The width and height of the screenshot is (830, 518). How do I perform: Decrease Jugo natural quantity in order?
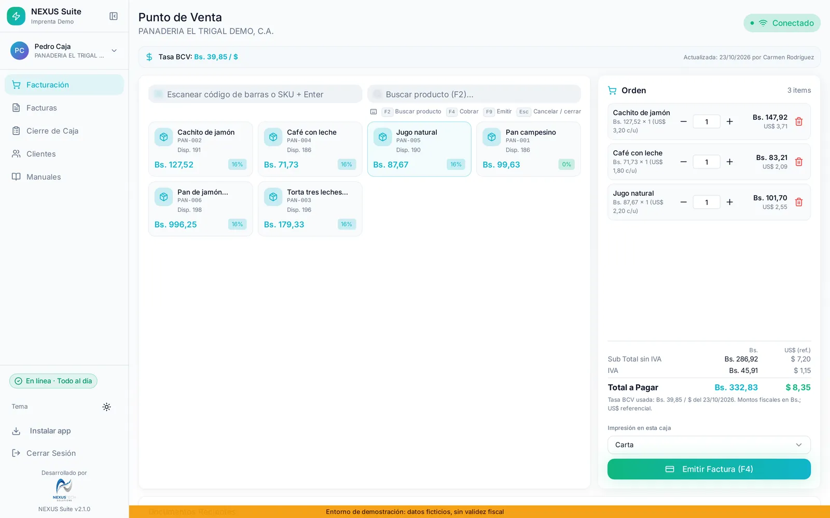[x=684, y=202]
